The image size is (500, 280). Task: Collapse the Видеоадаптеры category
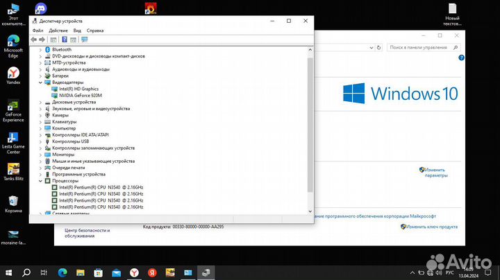[40, 82]
